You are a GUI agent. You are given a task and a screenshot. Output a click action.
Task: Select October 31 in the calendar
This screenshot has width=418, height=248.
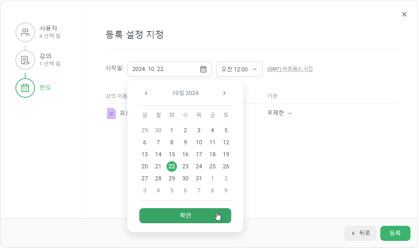coord(199,178)
